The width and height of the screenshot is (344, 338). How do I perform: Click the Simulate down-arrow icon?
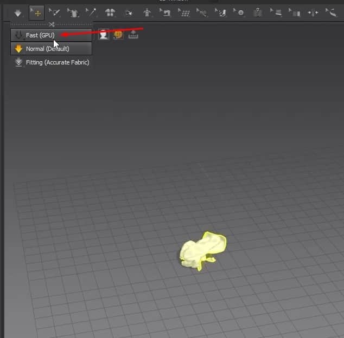click(18, 12)
